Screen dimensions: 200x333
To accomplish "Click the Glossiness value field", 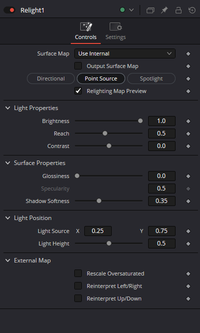I will (162, 176).
